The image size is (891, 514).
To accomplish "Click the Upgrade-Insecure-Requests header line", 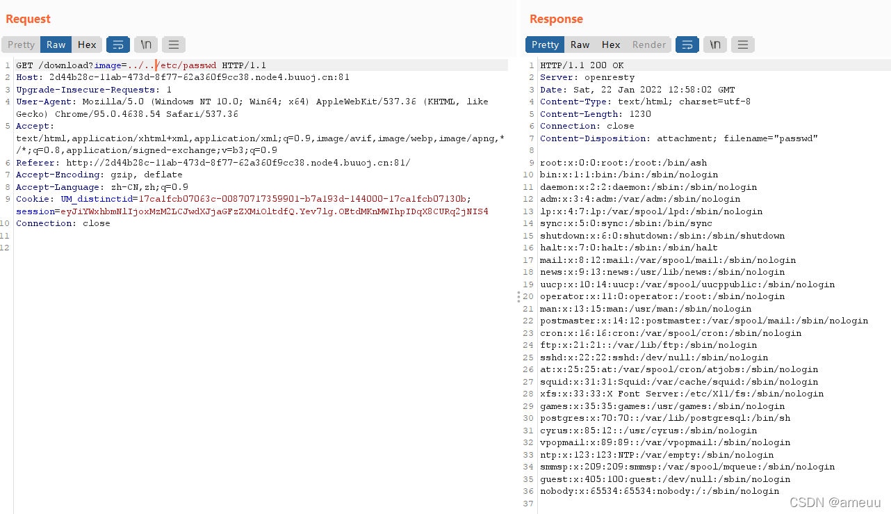I will pos(94,90).
